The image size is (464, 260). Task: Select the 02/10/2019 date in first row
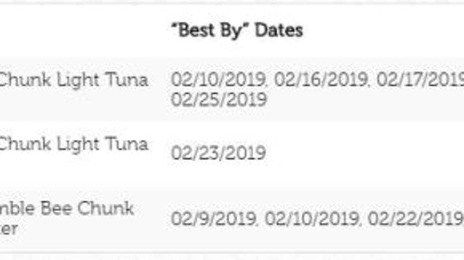tap(219, 79)
